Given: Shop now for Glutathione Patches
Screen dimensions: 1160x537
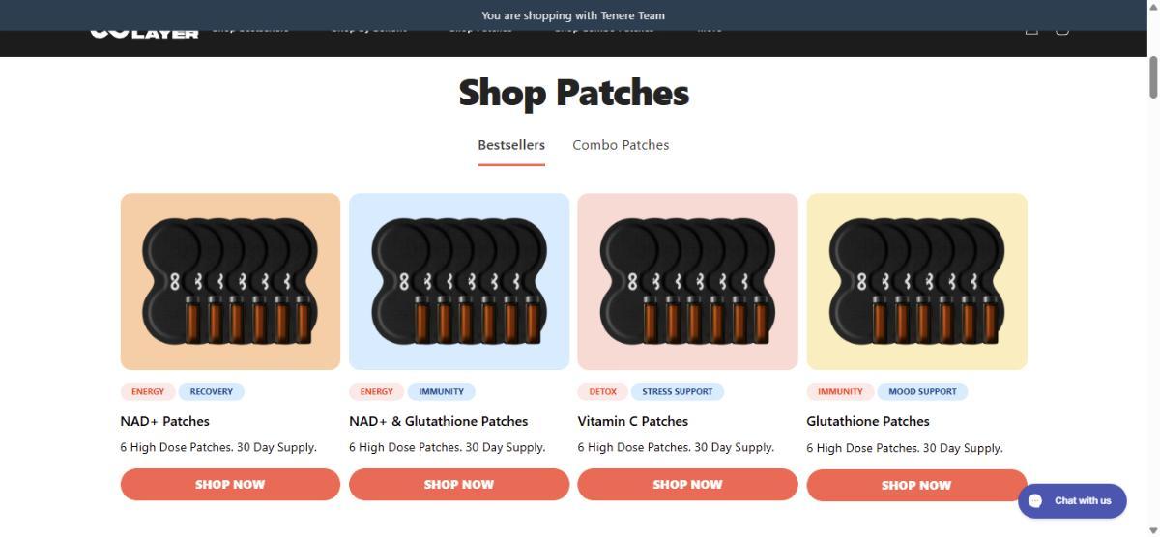Looking at the screenshot, I should click(x=916, y=485).
